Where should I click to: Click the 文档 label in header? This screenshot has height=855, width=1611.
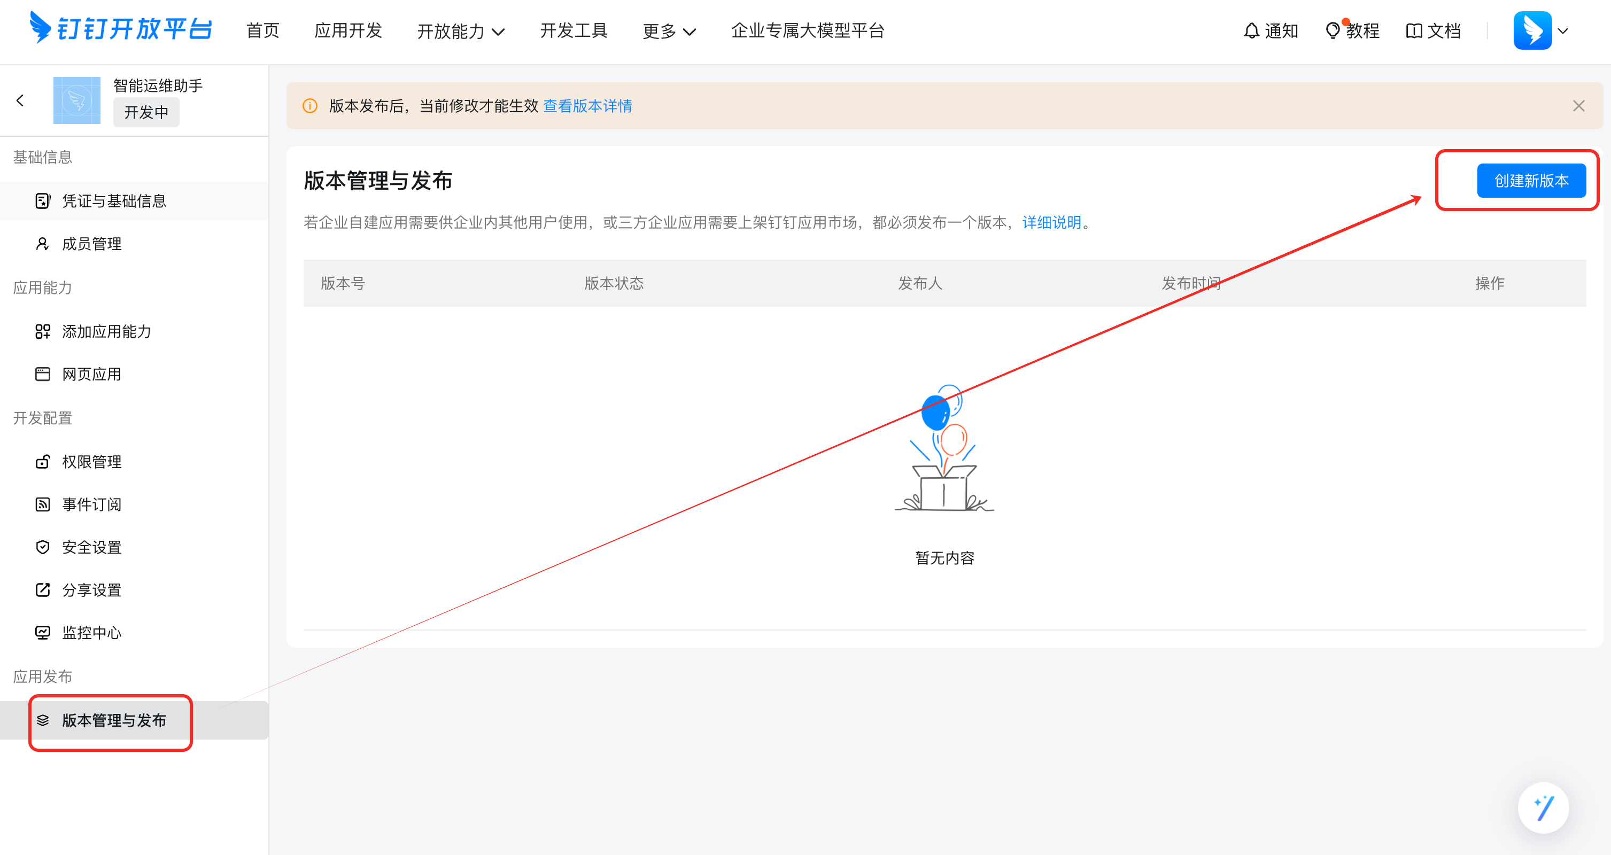point(1444,30)
